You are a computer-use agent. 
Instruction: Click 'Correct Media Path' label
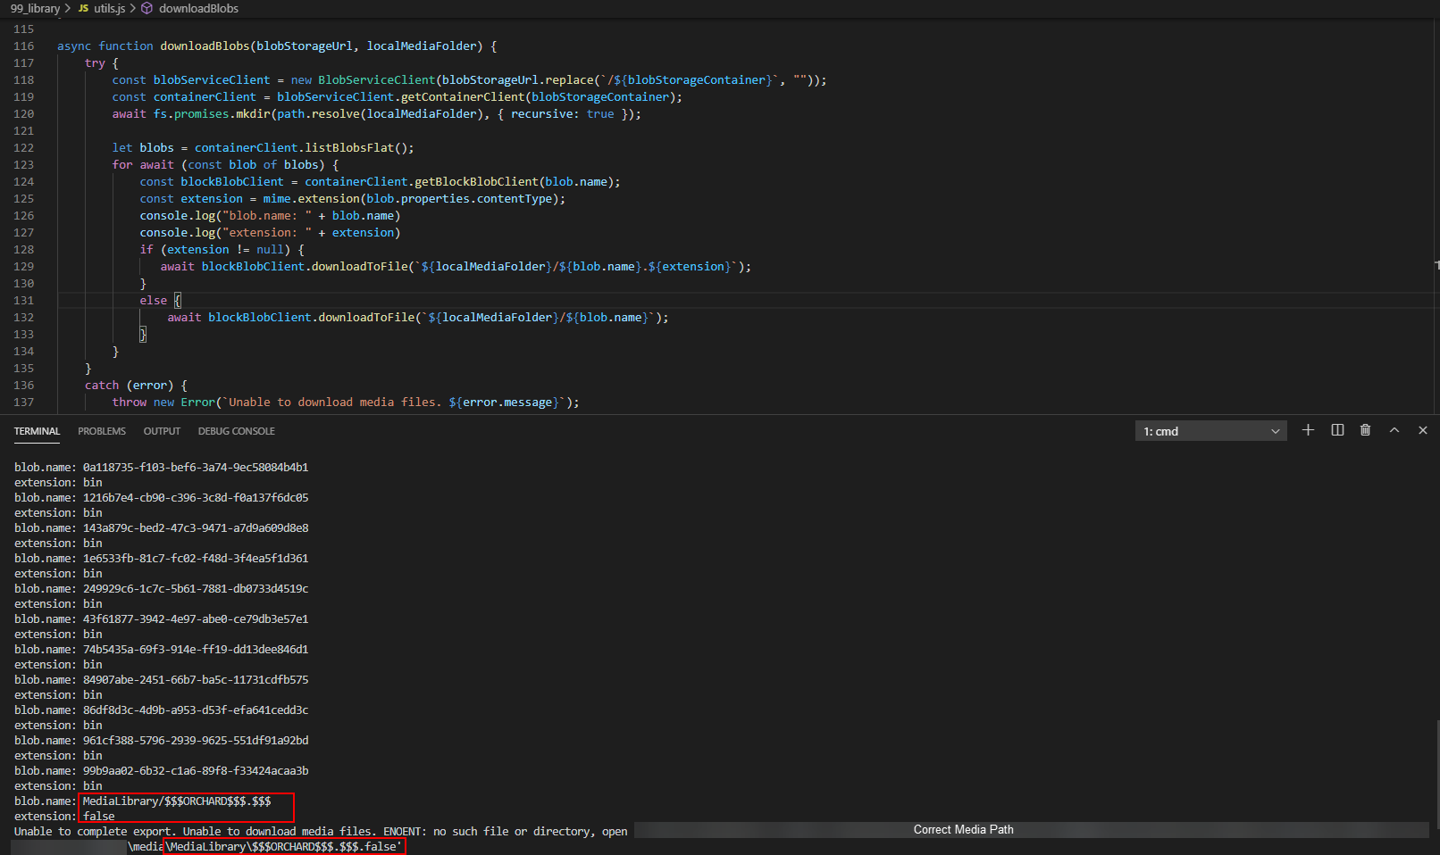(964, 830)
